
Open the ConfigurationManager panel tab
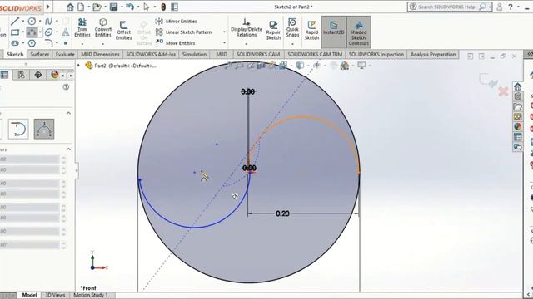(x=21, y=75)
